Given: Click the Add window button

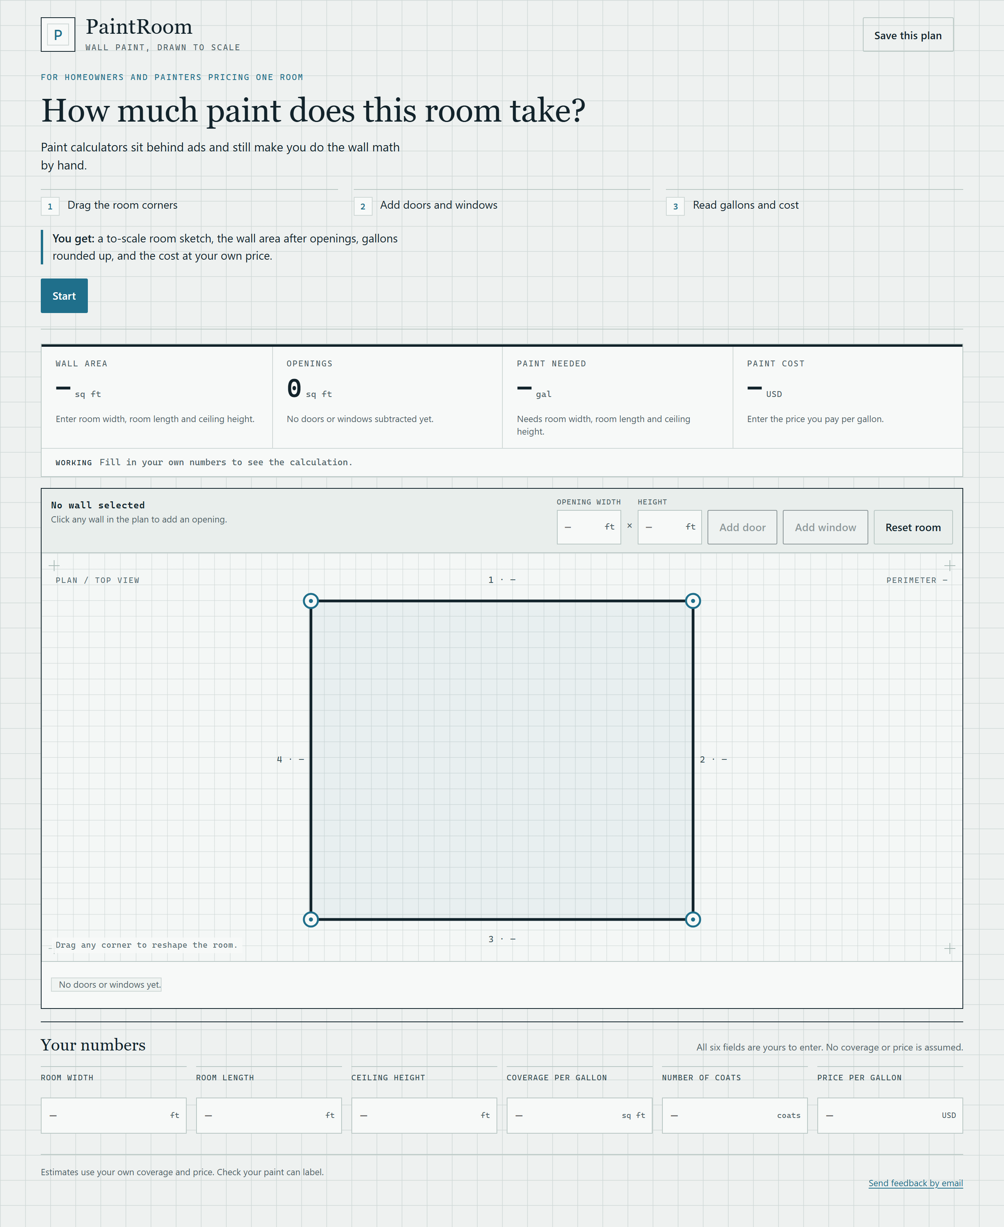Looking at the screenshot, I should (x=825, y=527).
